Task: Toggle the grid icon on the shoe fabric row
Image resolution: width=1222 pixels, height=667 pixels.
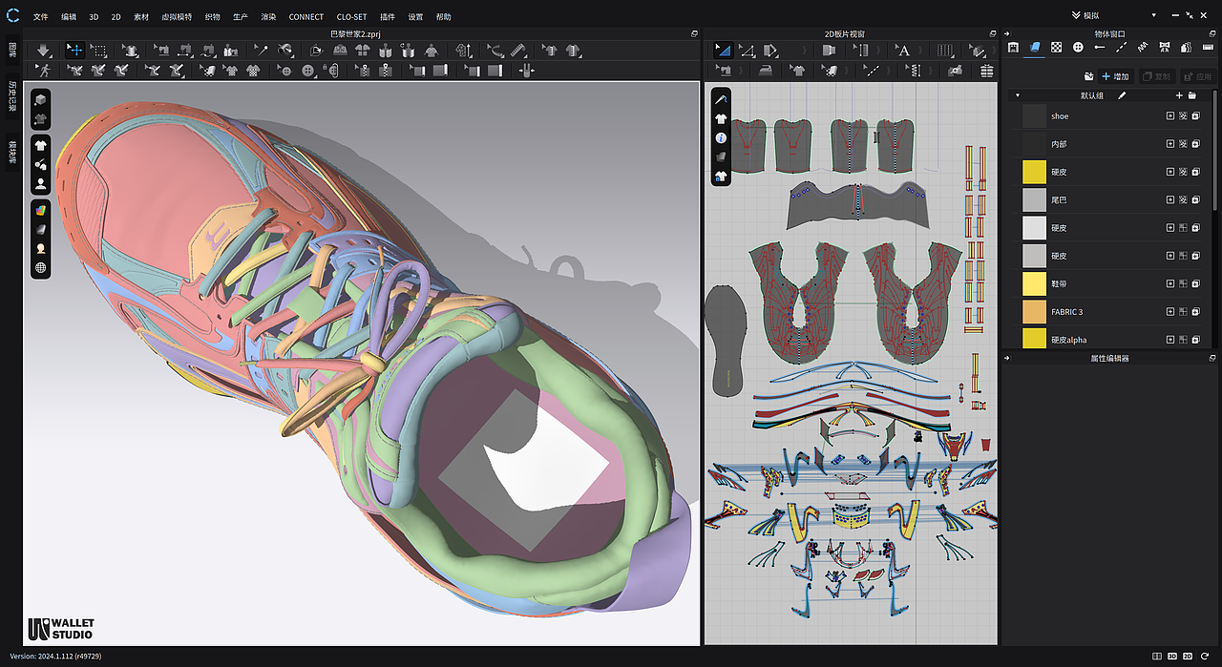Action: 1183,116
